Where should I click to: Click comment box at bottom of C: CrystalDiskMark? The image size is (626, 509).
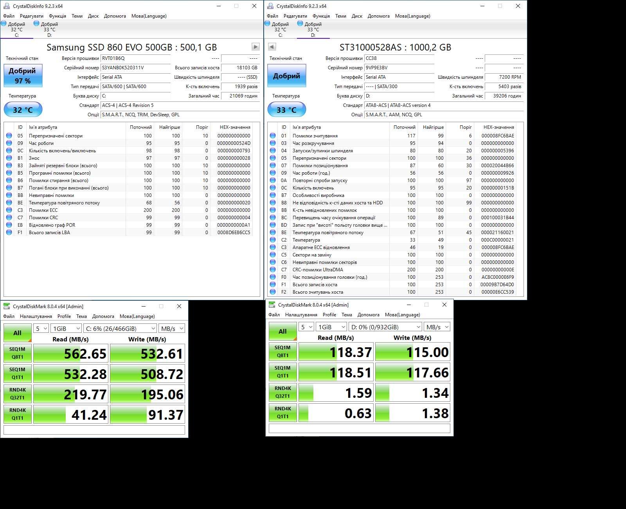pos(94,430)
